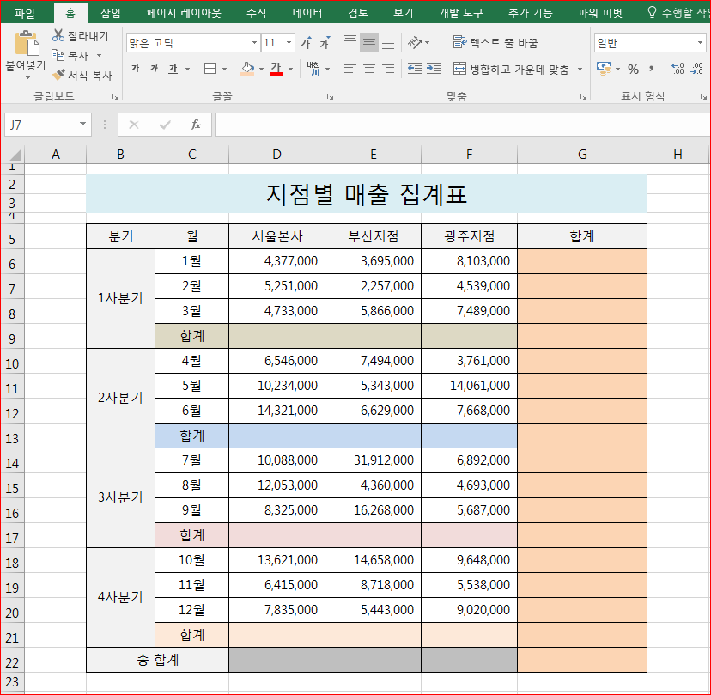Open alignment group dialog launcher

[583, 96]
